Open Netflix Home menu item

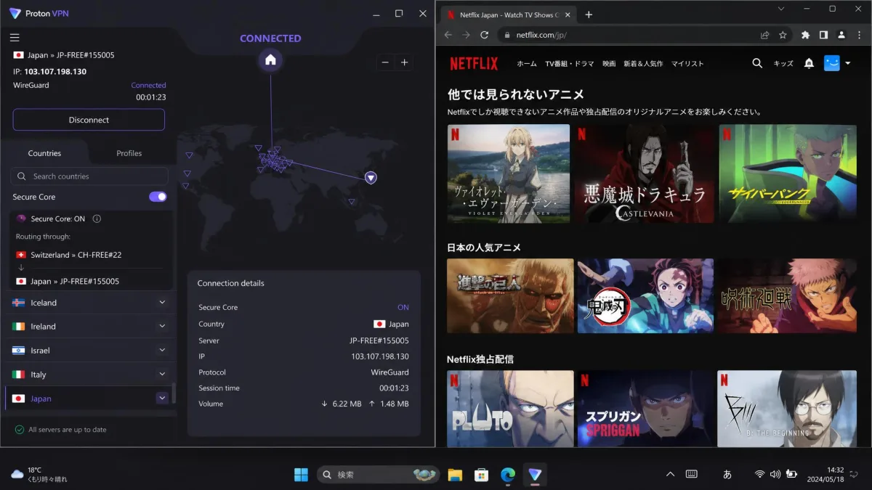[527, 64]
